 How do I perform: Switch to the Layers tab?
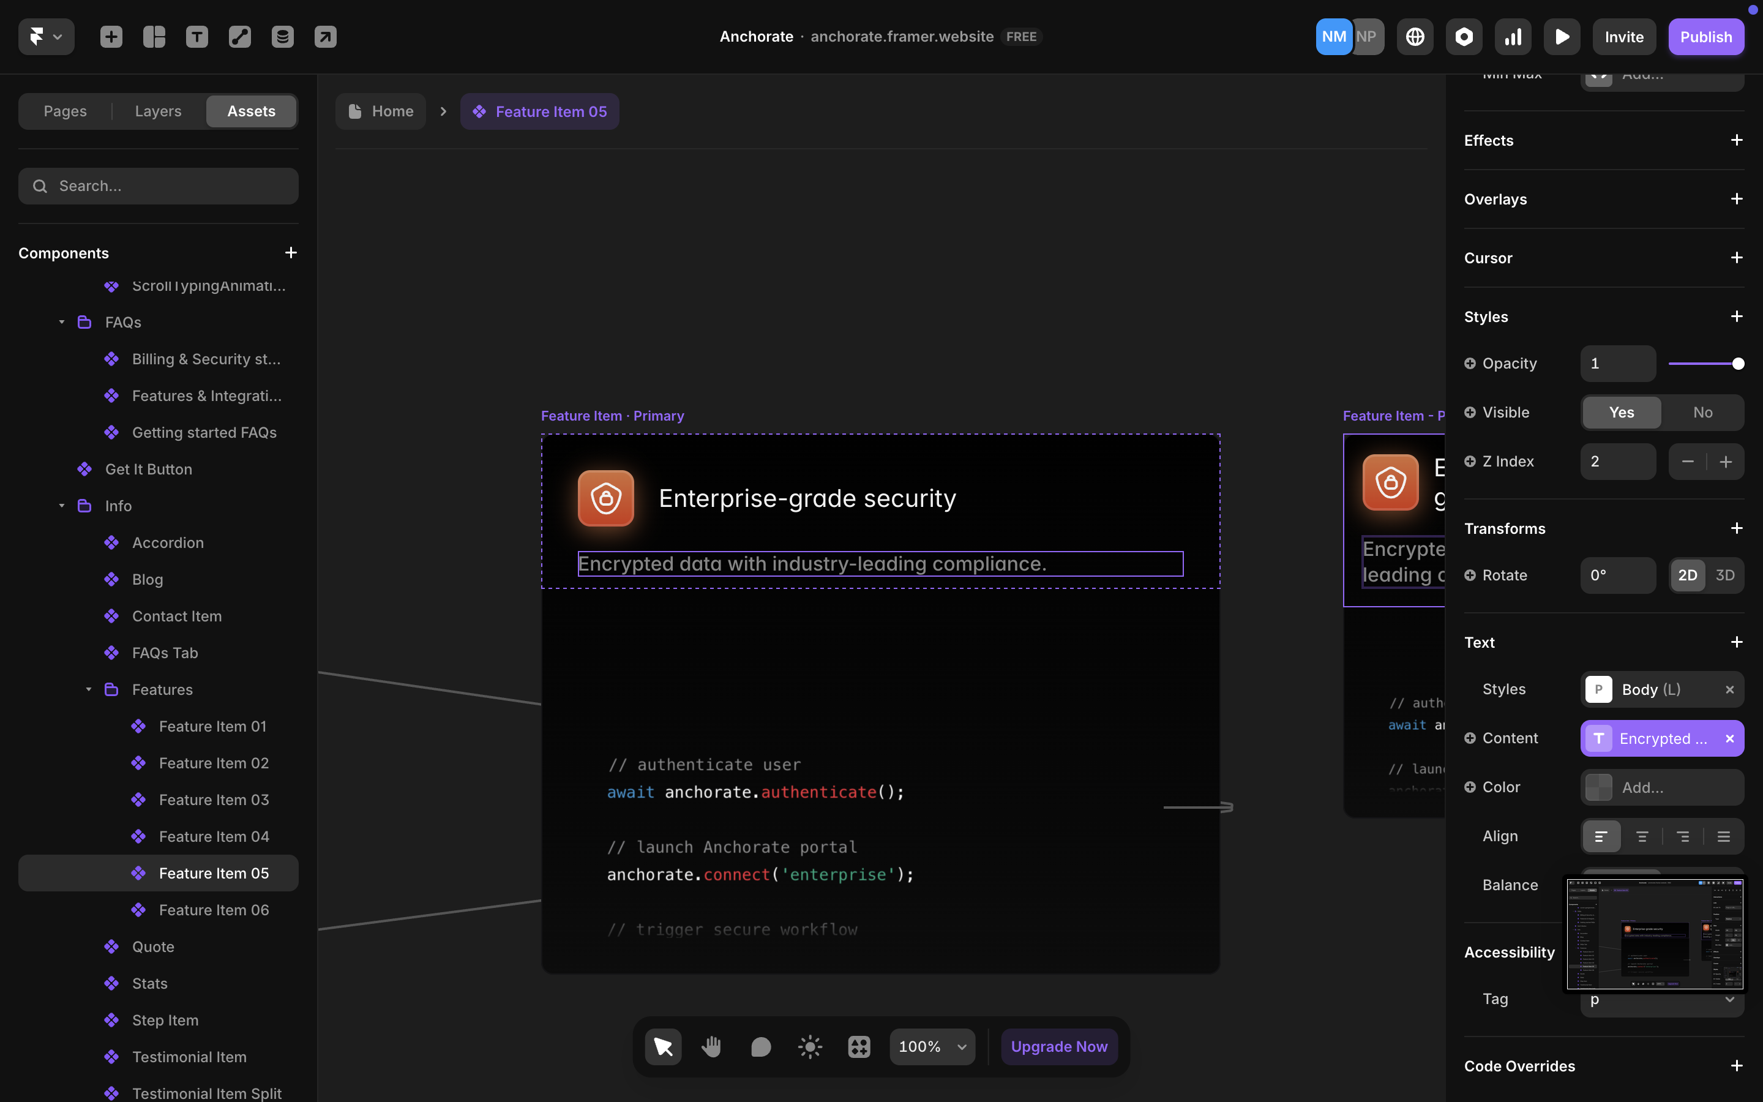158,111
